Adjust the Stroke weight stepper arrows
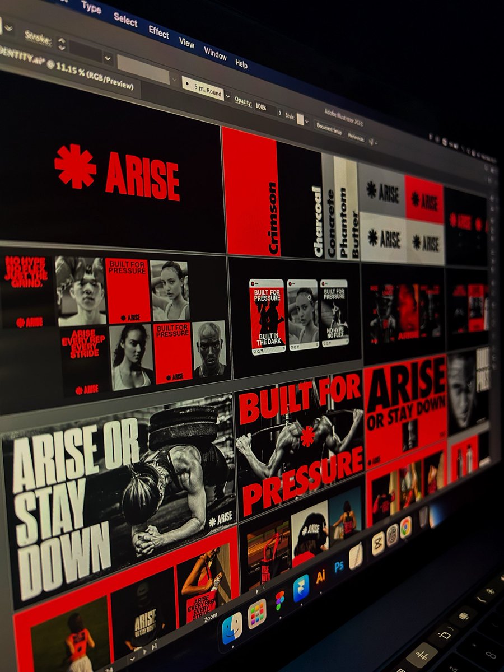 [x=62, y=44]
